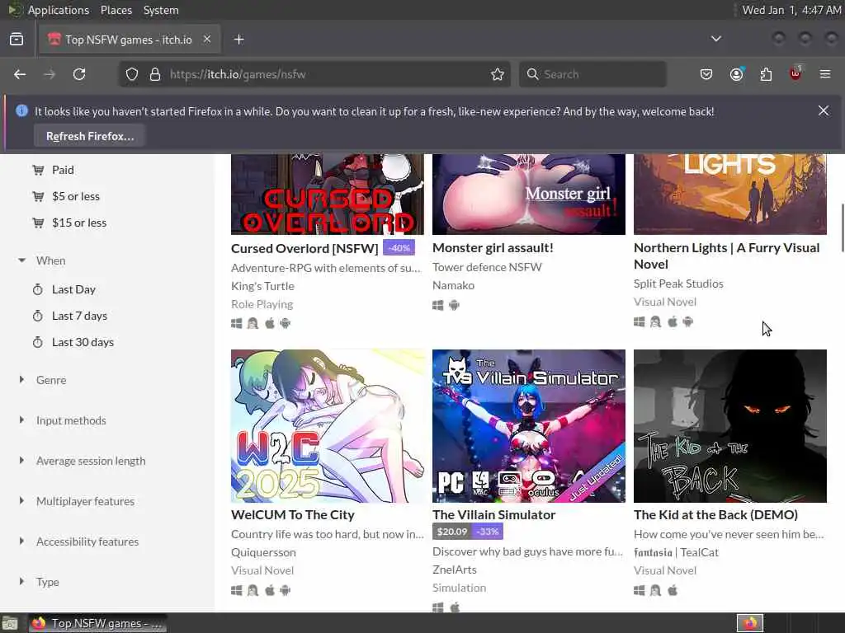
Task: Open the Split Peak Studios author link
Action: [x=678, y=284]
